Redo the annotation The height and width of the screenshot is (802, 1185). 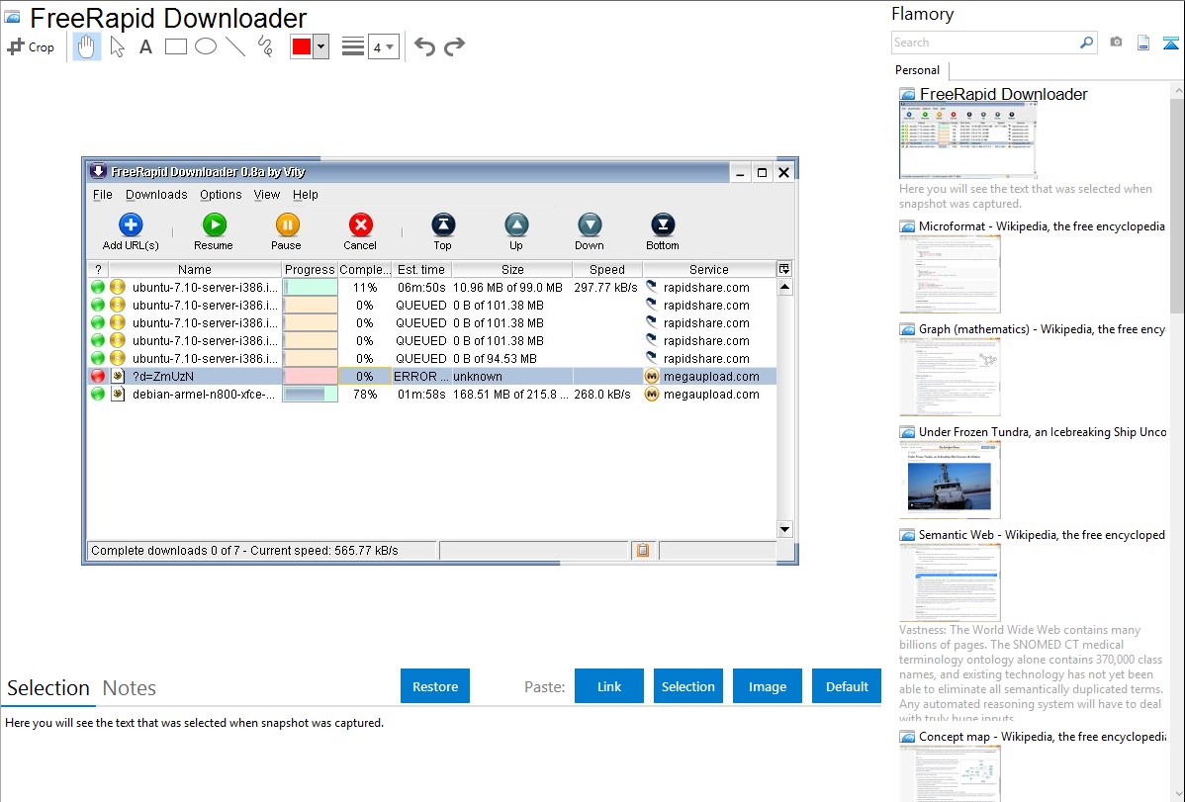click(x=454, y=46)
